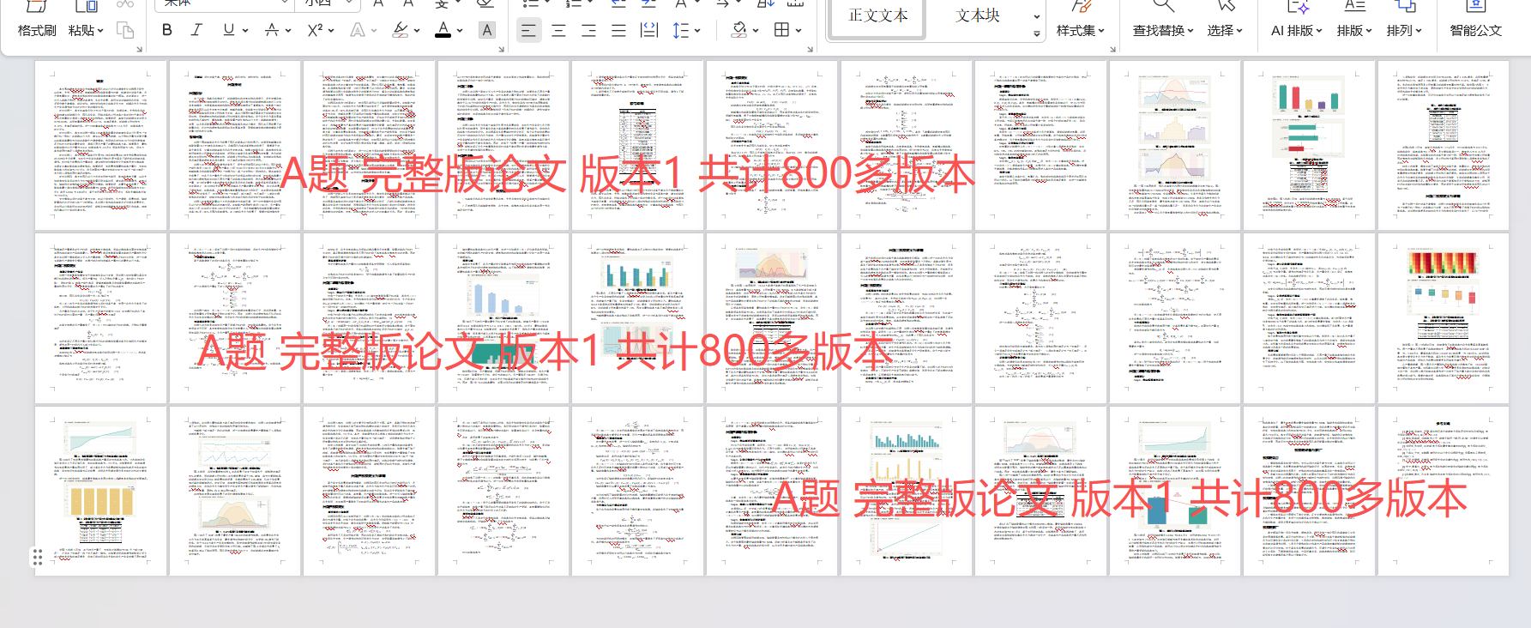Click the 格式刷 format painter button
This screenshot has height=628, width=1531.
pos(37,30)
